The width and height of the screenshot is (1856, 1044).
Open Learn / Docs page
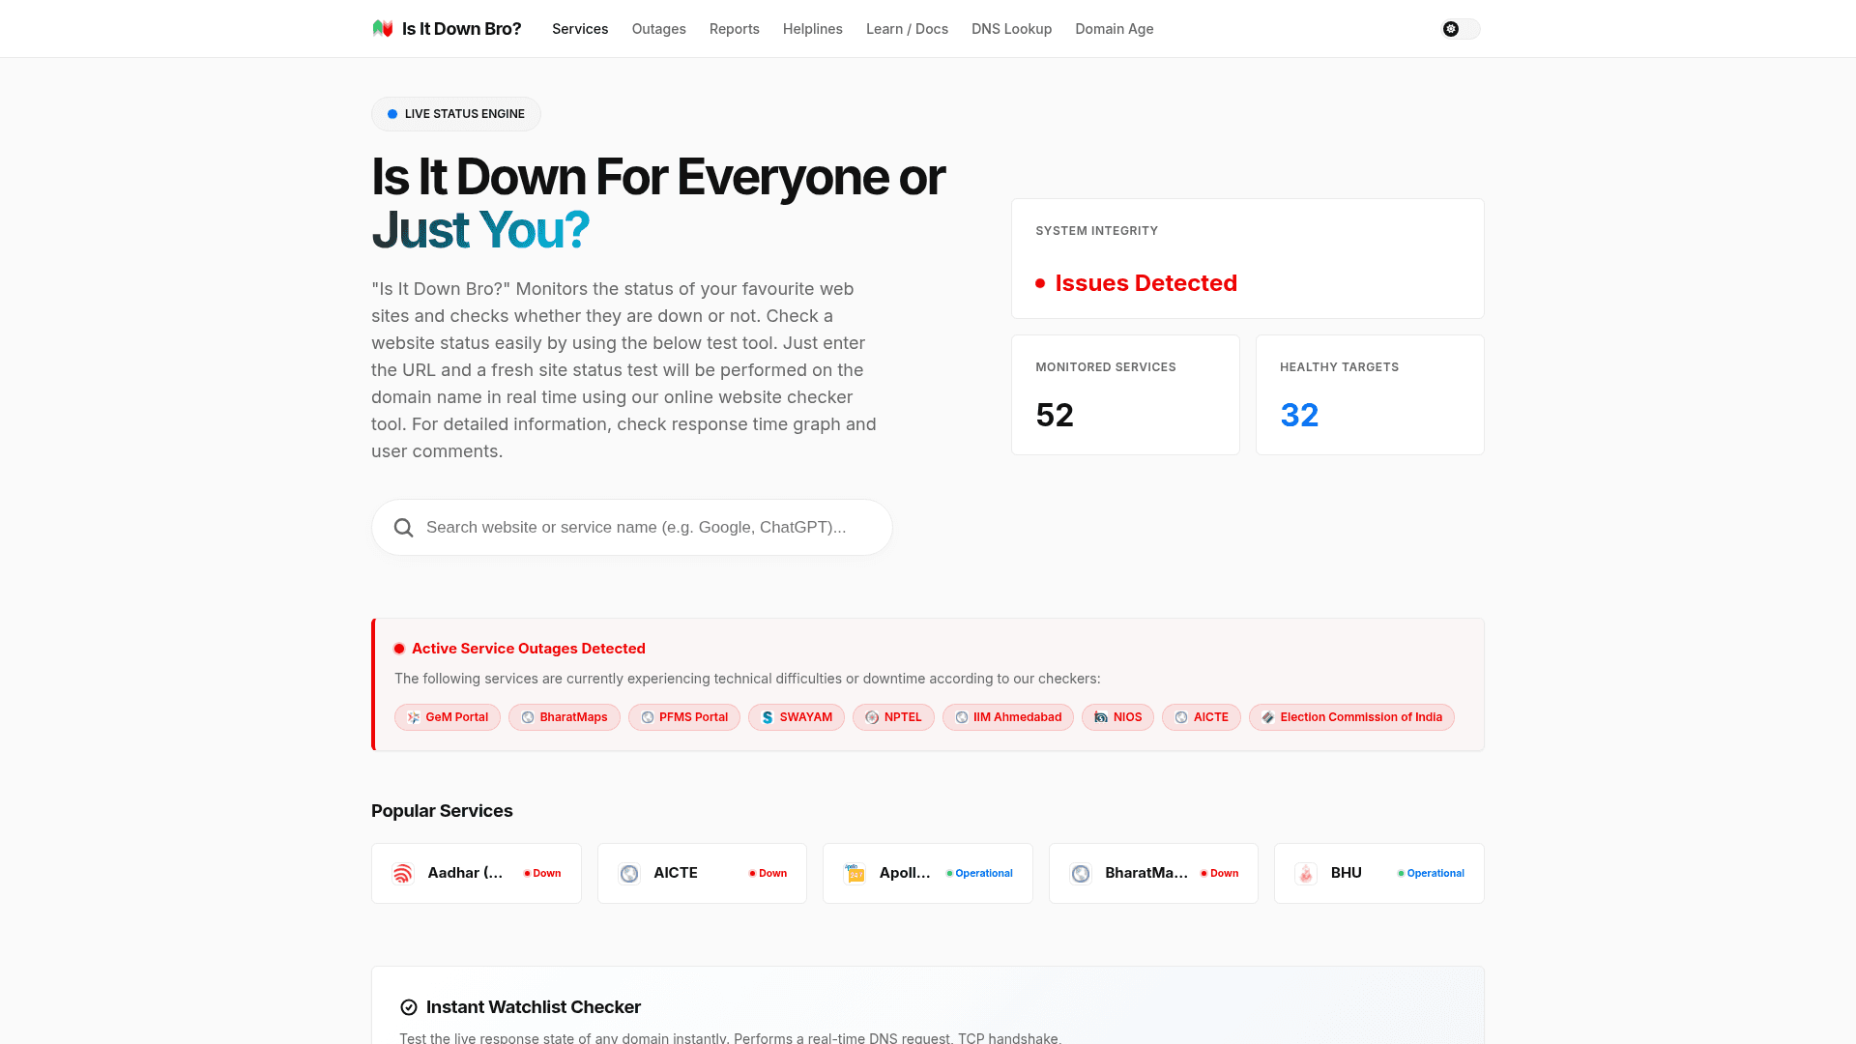[907, 29]
